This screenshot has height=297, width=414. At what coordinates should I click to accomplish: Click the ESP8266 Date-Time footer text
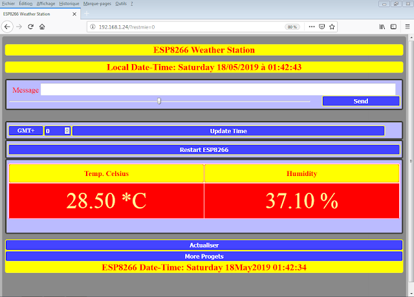click(204, 267)
